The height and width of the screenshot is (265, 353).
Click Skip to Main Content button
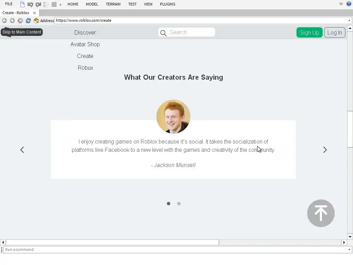[22, 32]
